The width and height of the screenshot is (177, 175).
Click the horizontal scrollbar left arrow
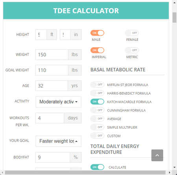pos(2,172)
